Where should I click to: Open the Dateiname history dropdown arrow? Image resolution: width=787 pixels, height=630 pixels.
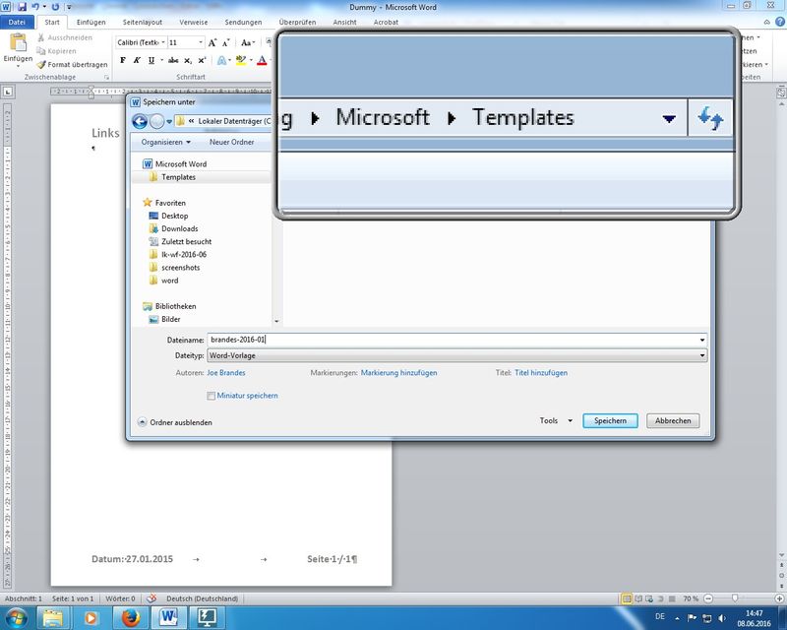click(702, 341)
